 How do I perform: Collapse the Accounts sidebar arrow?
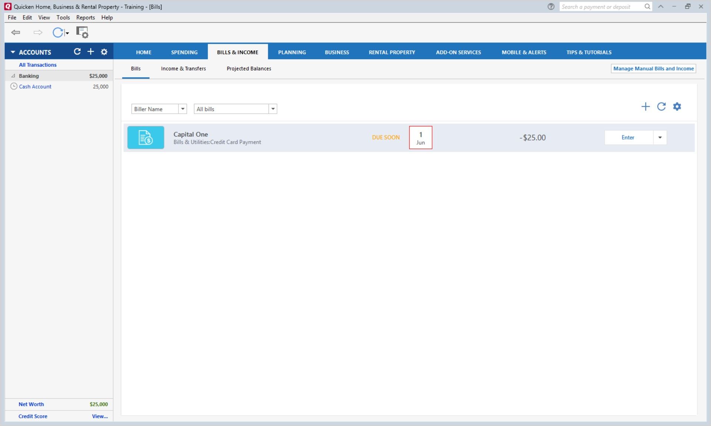(x=13, y=52)
